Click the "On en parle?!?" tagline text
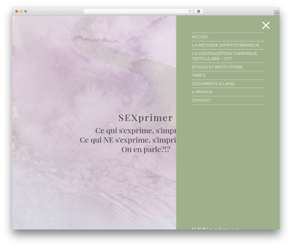 coord(146,149)
